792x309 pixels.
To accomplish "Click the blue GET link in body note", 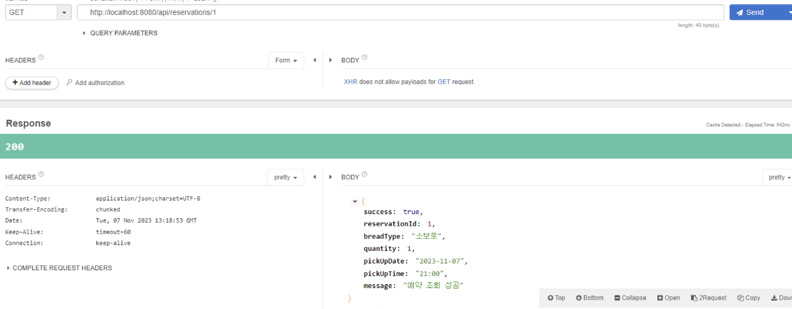I will coord(444,81).
